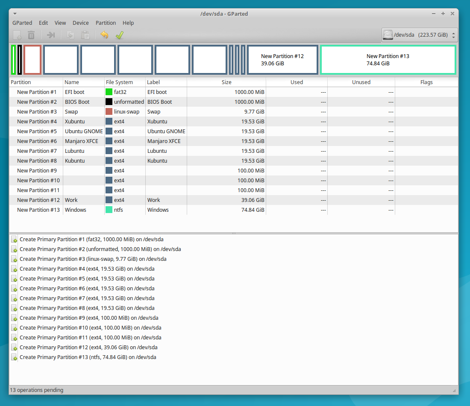
Task: Sort by the File System column header
Action: 125,82
